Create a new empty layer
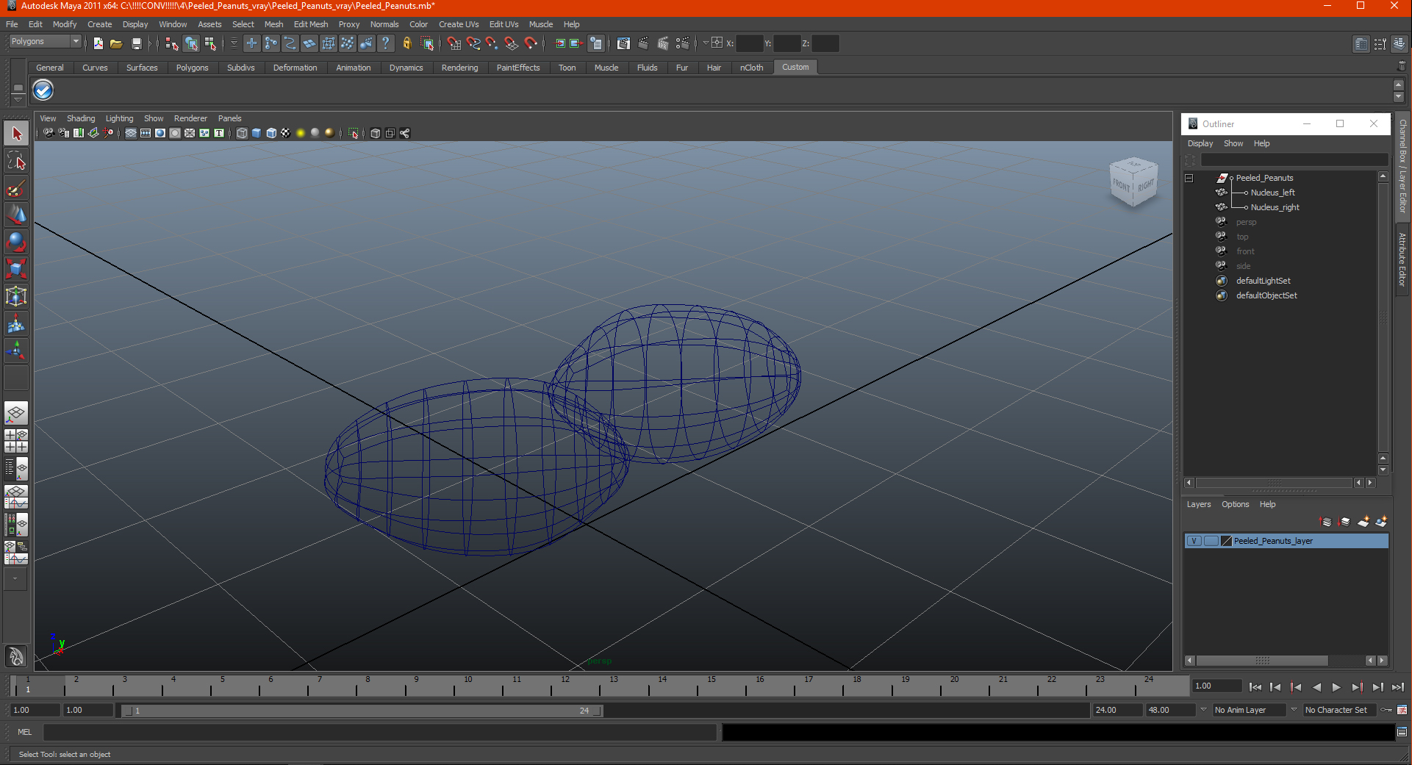1412x765 pixels. pyautogui.click(x=1363, y=522)
